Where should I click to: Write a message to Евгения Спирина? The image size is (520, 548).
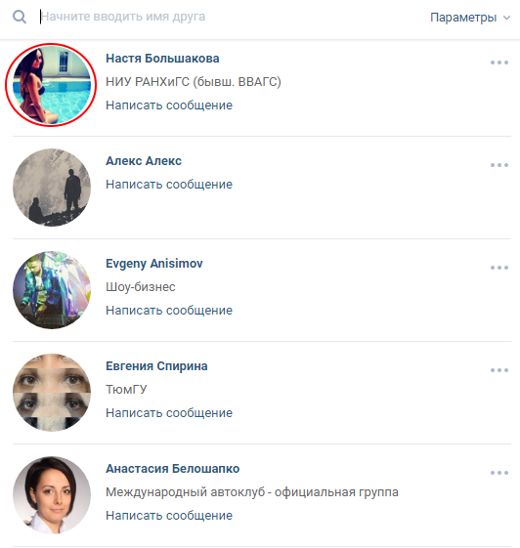point(169,413)
